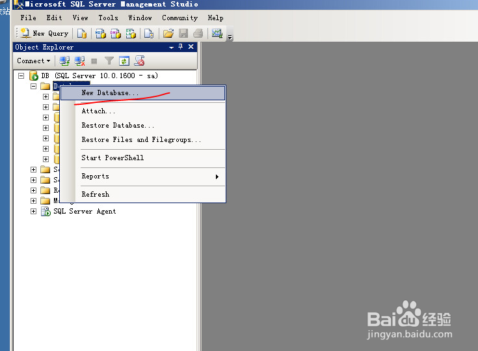Viewport: 478px width, 351px height.
Task: Click Refresh in the context menu
Action: point(142,195)
